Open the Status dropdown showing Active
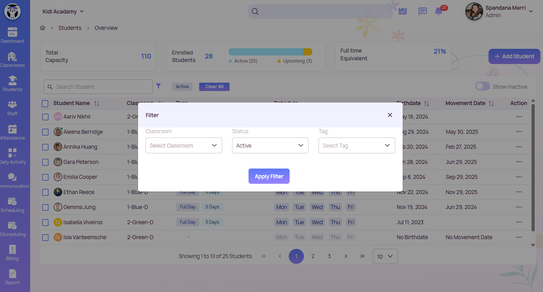This screenshot has height=292, width=543. pyautogui.click(x=270, y=146)
